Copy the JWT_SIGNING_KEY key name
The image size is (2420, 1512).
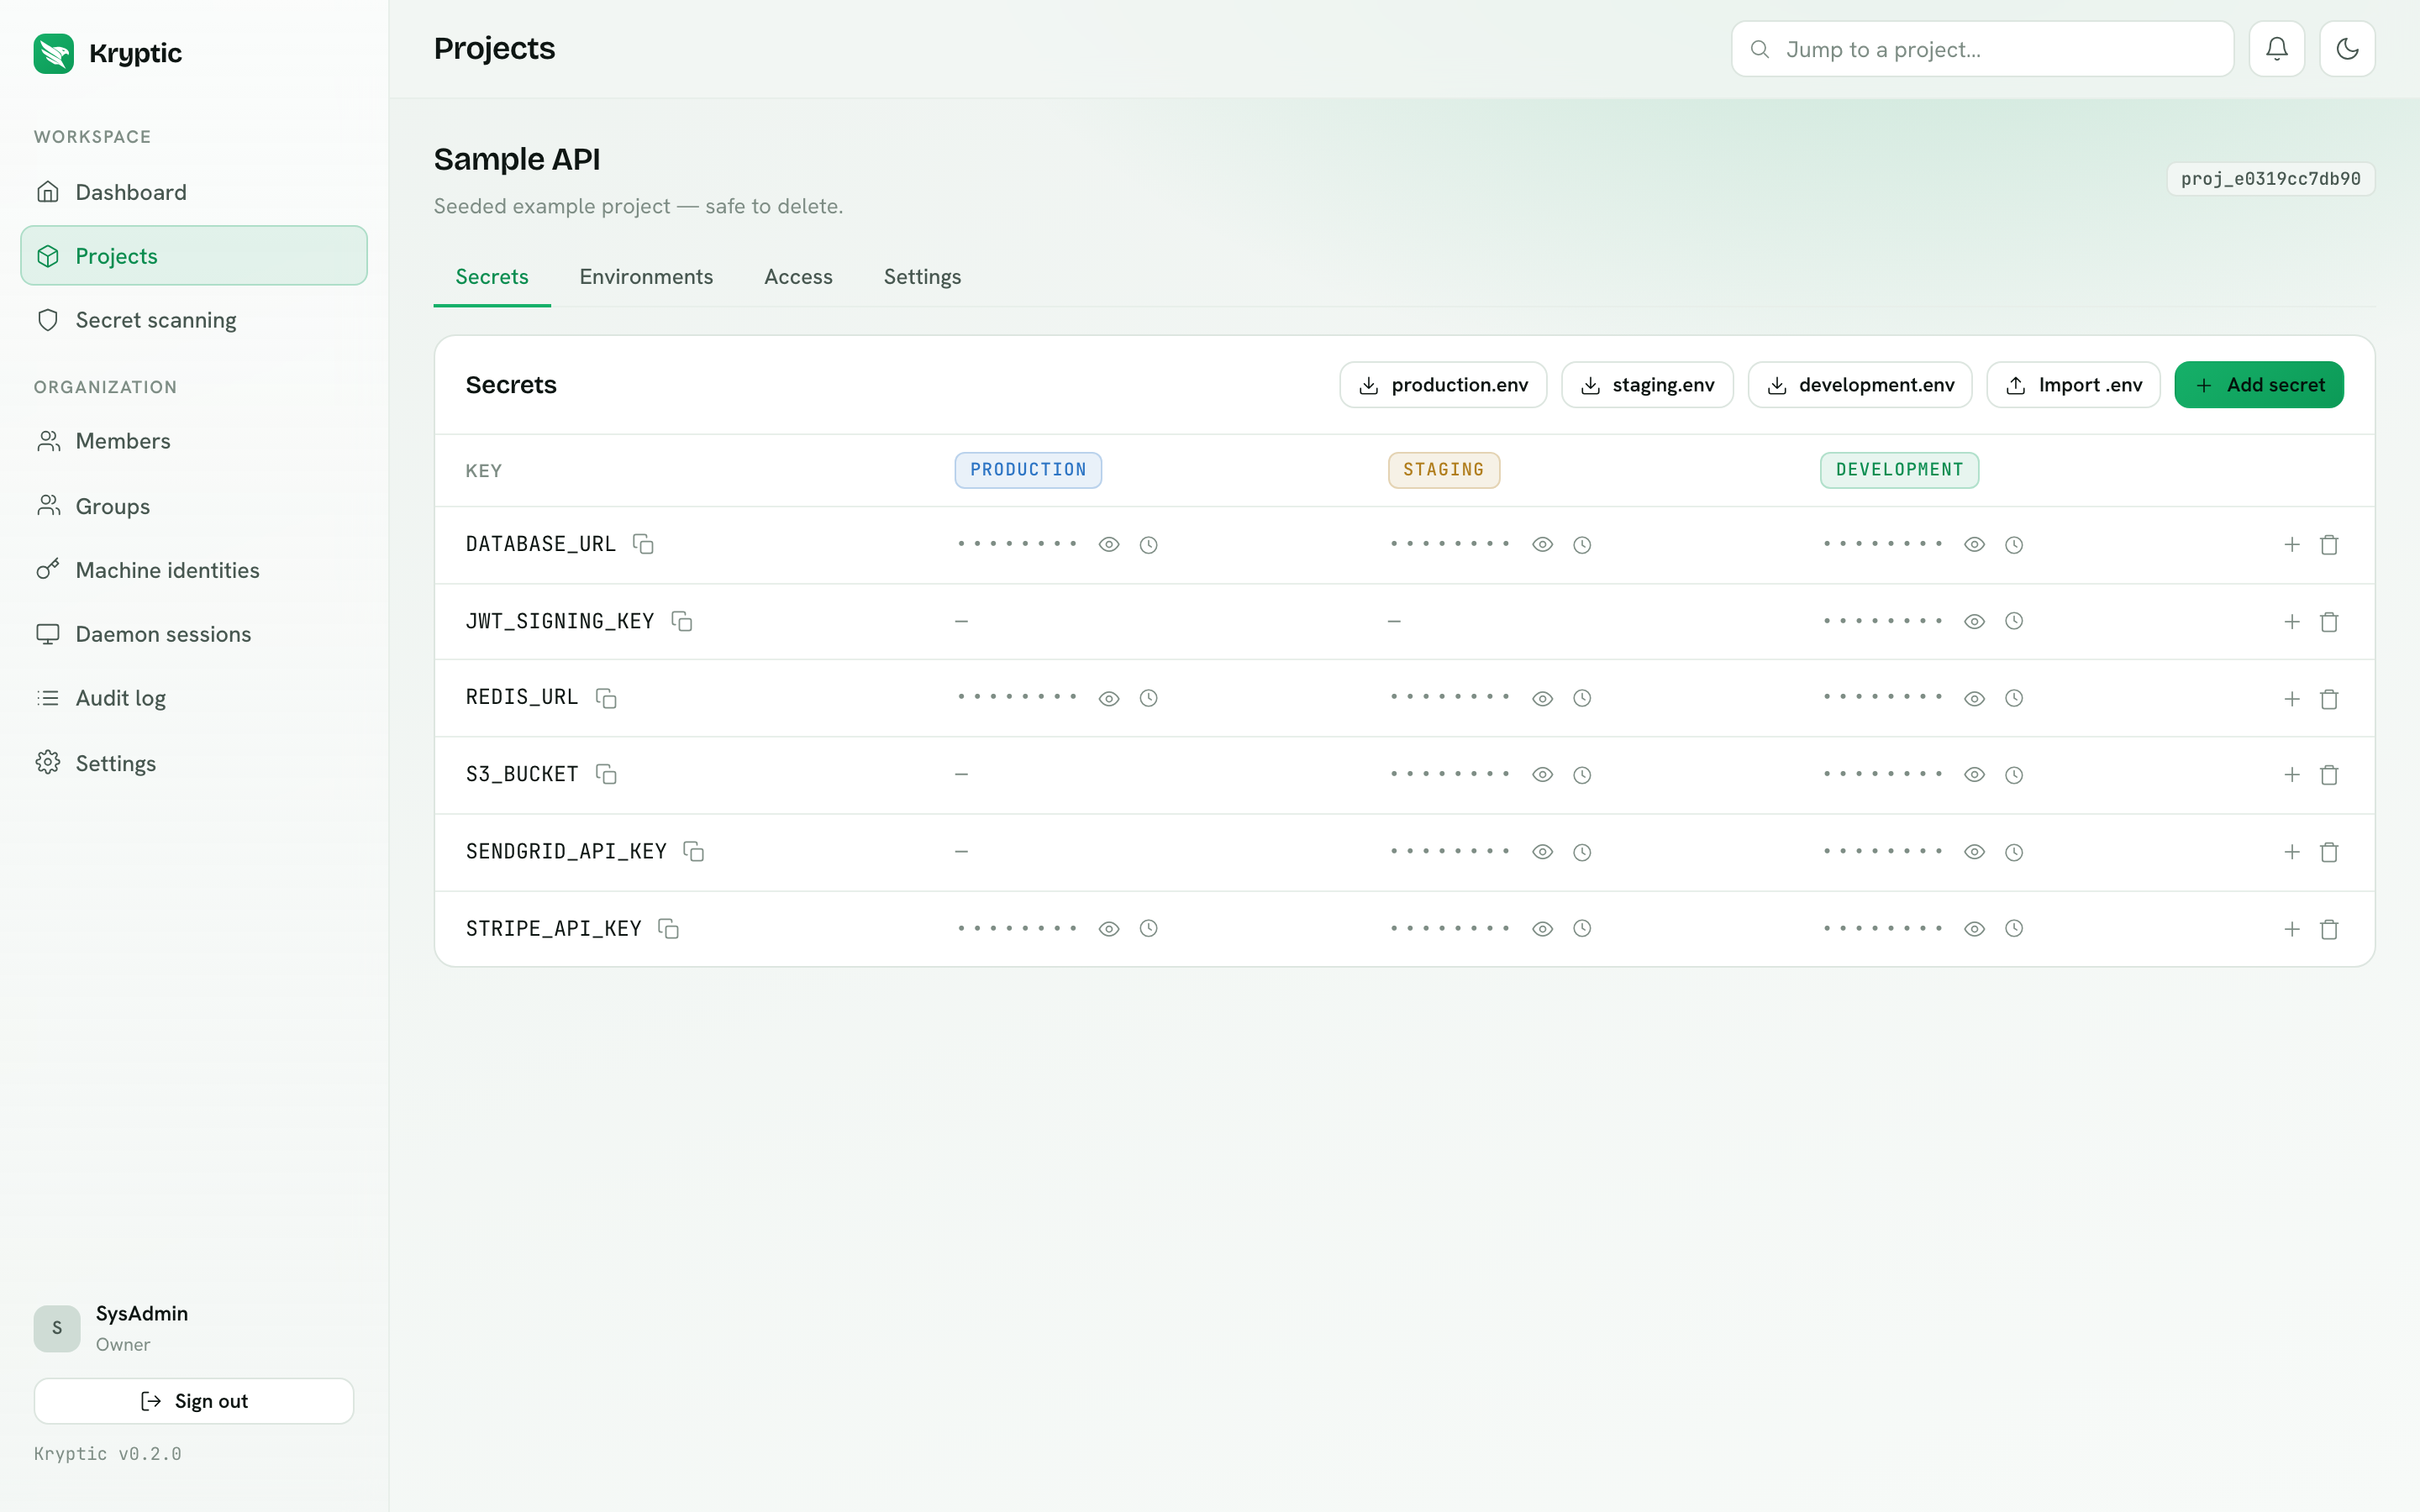682,621
